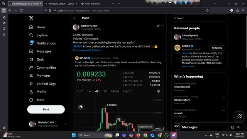Switch to the Promo line rewrite tab
This screenshot has width=247, height=139.
[98, 3]
